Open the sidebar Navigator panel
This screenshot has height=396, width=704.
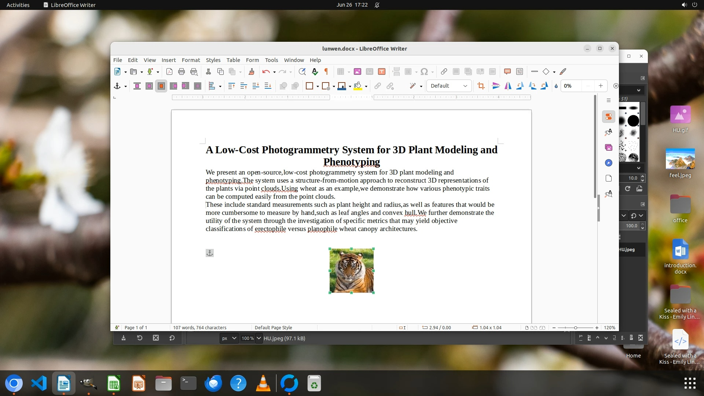pos(609,163)
